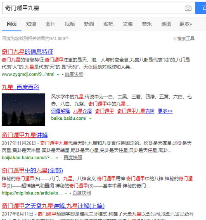Image resolution: width=206 pixels, height=220 pixels.
Task: Switch to the 知道 tab
Action: pyautogui.click(x=31, y=24)
